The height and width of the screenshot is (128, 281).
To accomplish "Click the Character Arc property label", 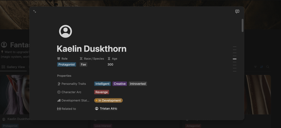I will pos(71,92).
